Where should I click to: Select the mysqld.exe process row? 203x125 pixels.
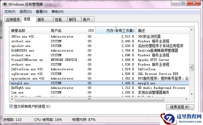[x=99, y=83]
